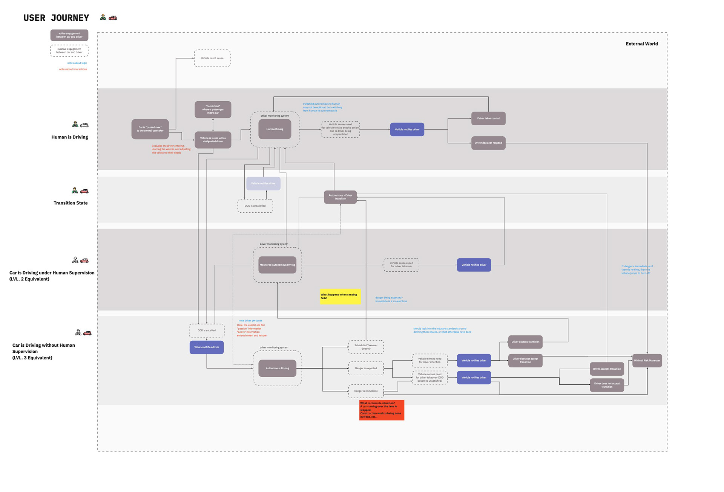The image size is (724, 492).
Task: Click the person icon above "Car is Driving without Human Supervision"
Action: pos(78,332)
